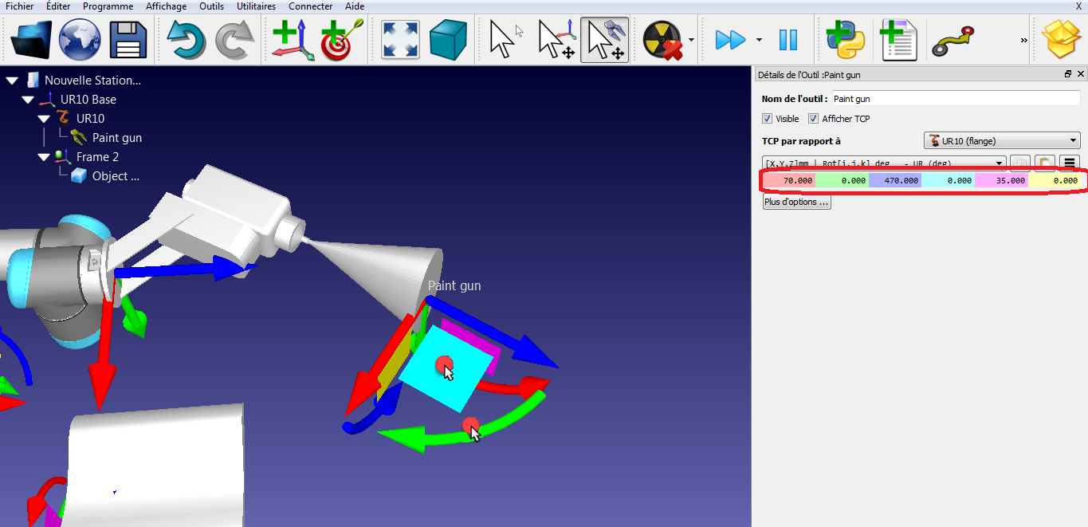Select Paint gun tool in tree
Image resolution: width=1088 pixels, height=527 pixels.
(117, 138)
